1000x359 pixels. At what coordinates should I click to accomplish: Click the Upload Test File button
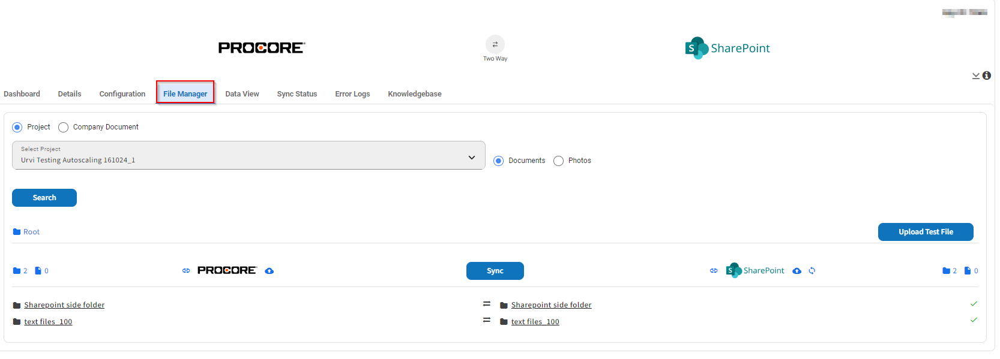pyautogui.click(x=926, y=232)
